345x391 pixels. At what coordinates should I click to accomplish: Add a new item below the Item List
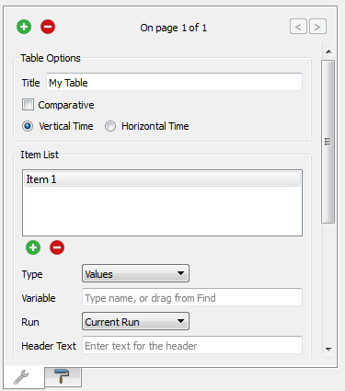coord(33,247)
